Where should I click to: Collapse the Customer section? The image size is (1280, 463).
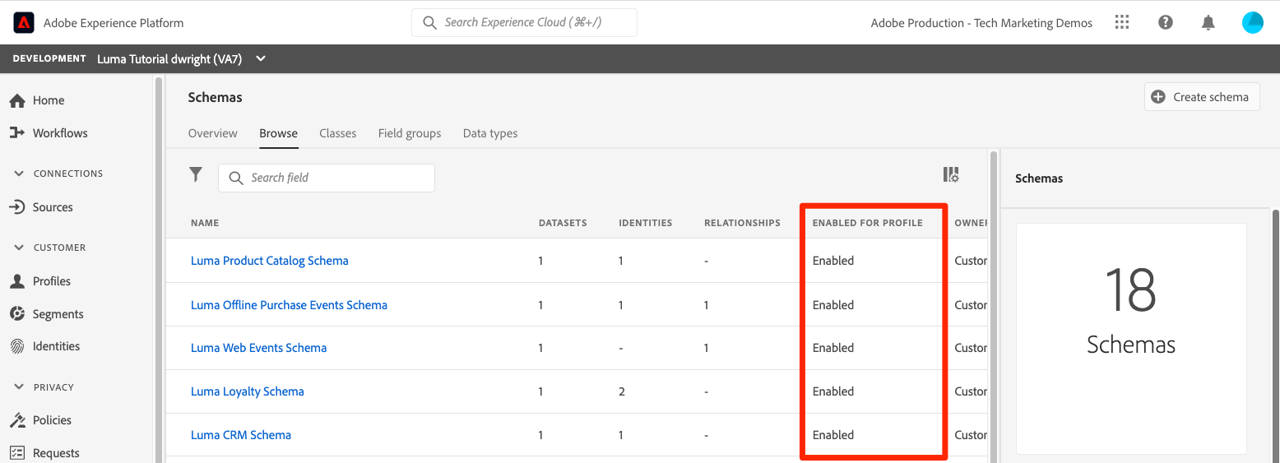20,248
